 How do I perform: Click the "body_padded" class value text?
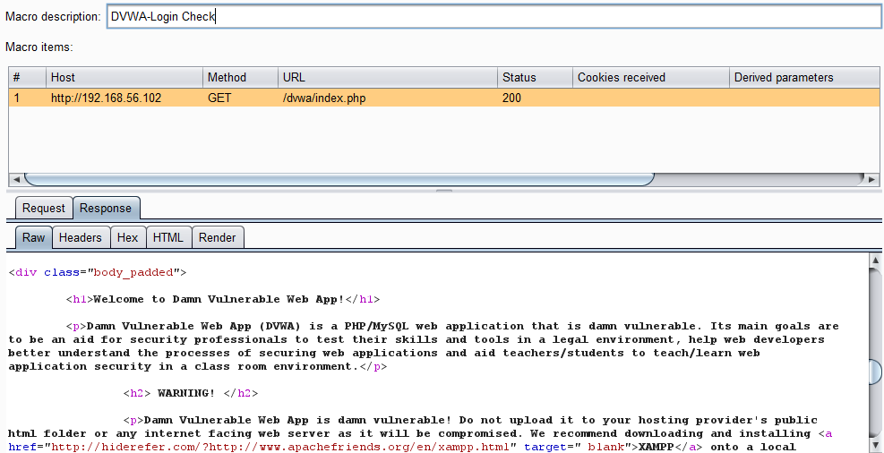(x=133, y=273)
